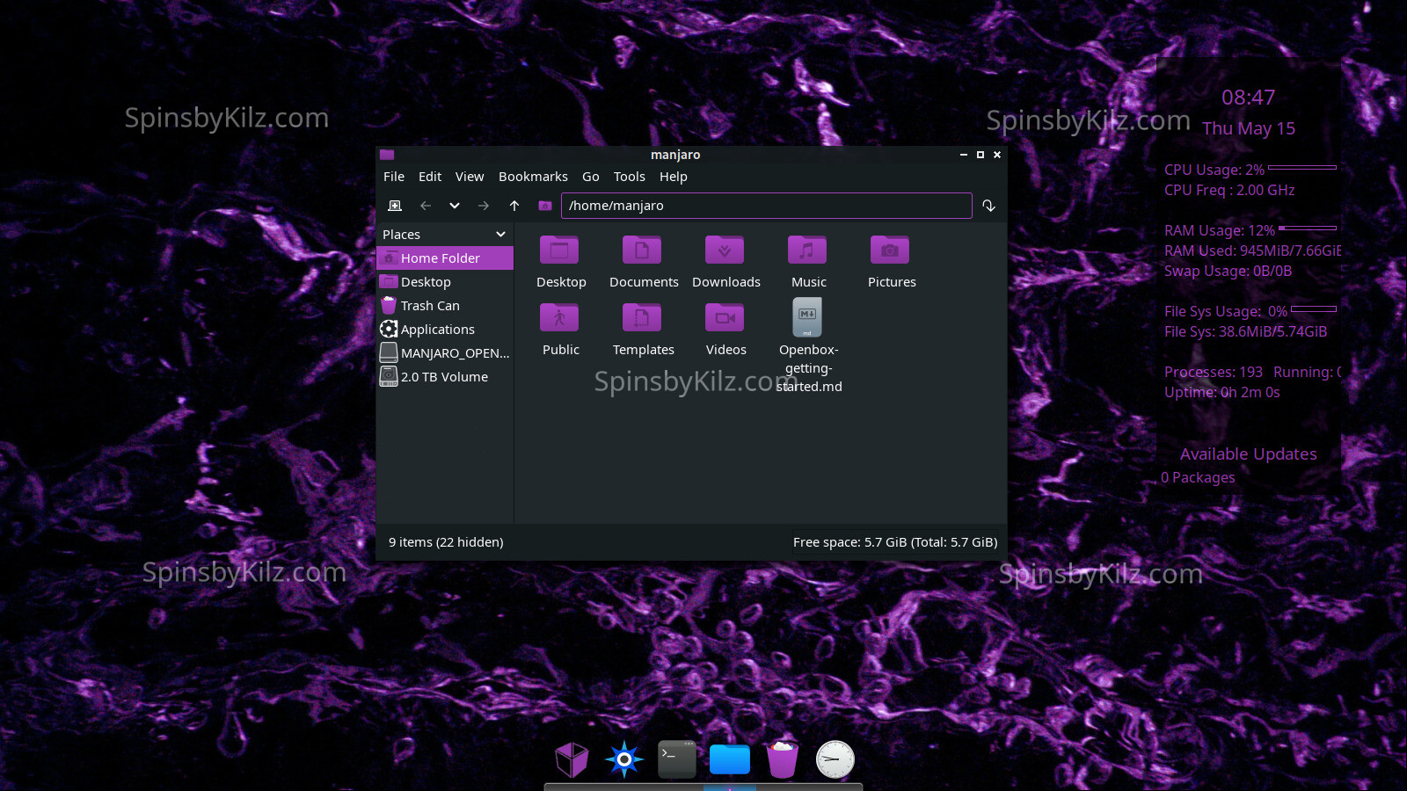The image size is (1407, 791).
Task: Click the 08:47 clock widget
Action: (x=1248, y=98)
